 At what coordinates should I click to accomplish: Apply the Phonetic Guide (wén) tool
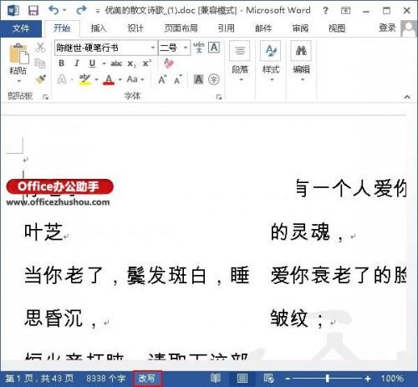coord(199,48)
